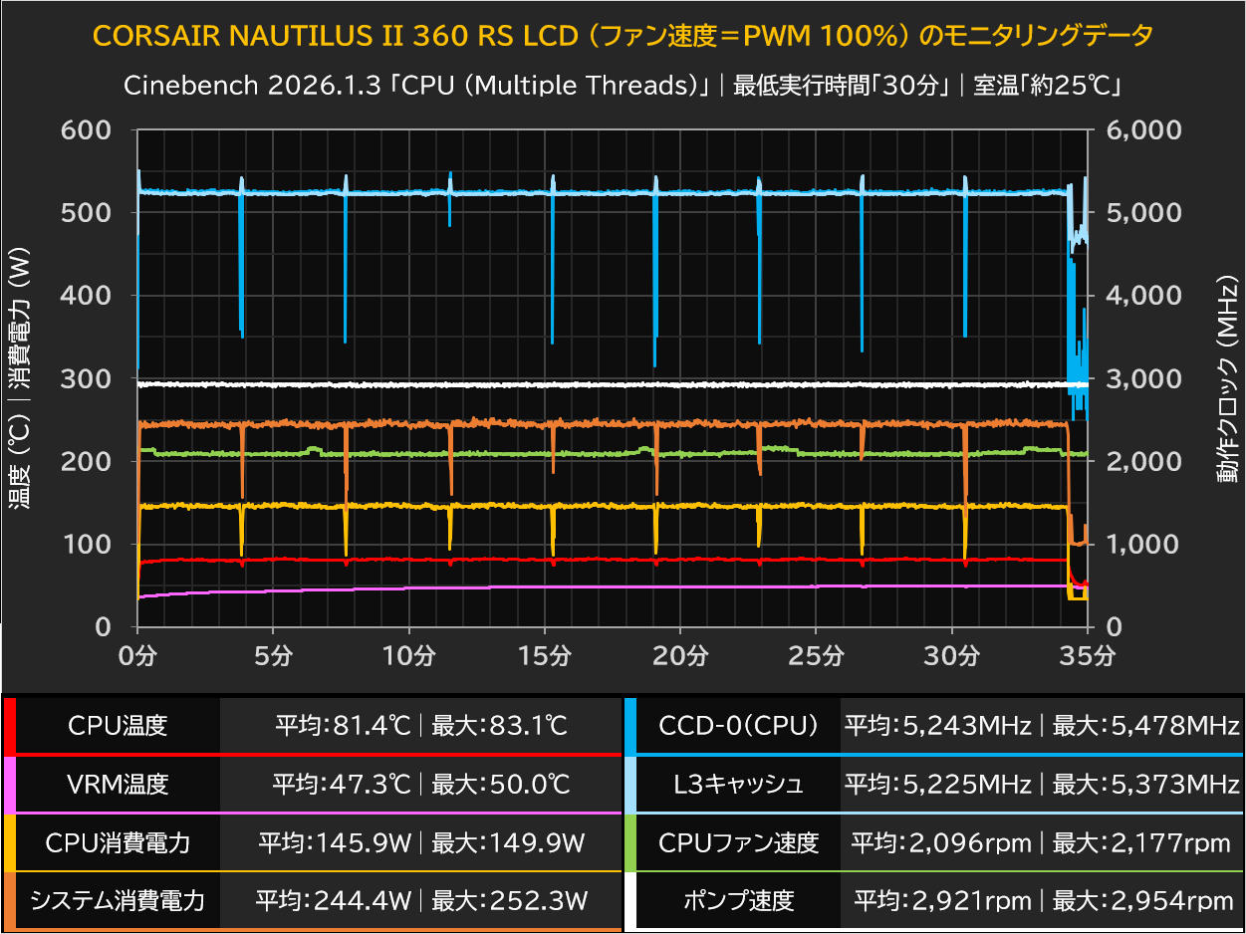The image size is (1246, 934).
Task: Click the 平均:81.4℃ | 最大:83.1℃ value cell
Action: [x=421, y=726]
